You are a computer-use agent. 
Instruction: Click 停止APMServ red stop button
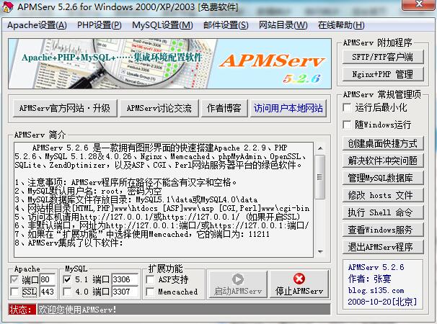point(299,284)
